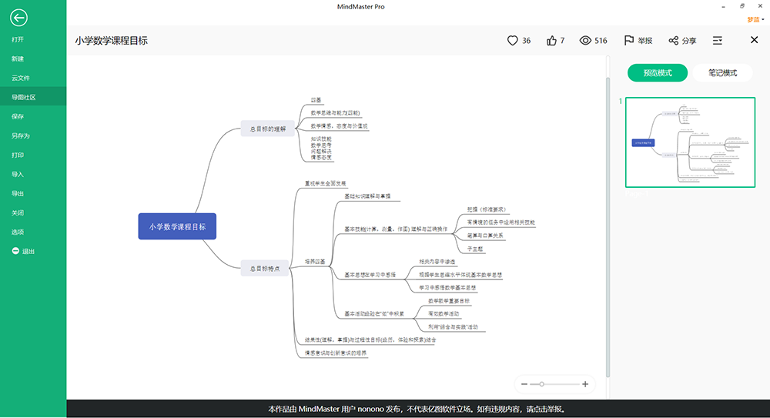Click the 相关内容中渗透 branch text
The image size is (770, 418).
[437, 261]
